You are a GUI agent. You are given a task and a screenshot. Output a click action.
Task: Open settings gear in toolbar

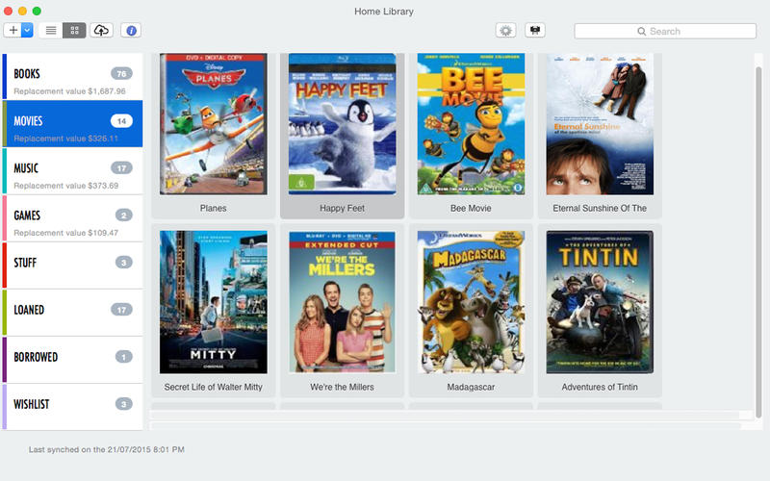505,31
